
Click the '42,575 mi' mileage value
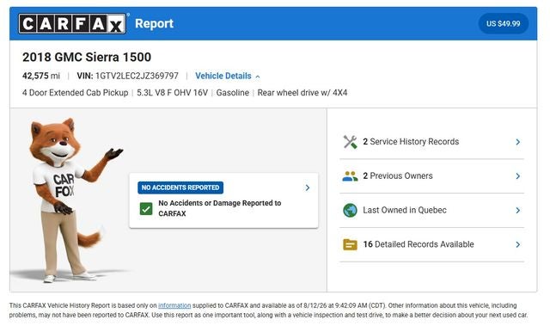coord(41,76)
